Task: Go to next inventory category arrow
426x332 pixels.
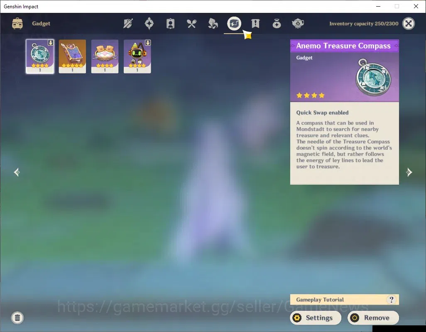Action: [409, 172]
